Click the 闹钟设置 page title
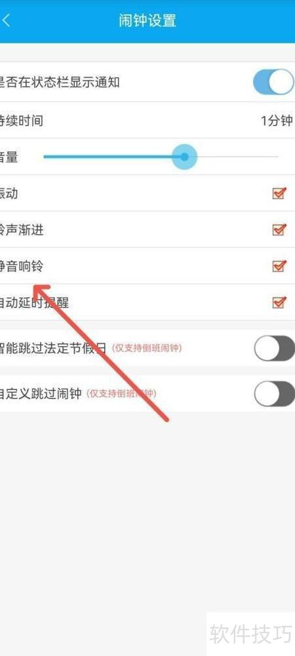Screen dimensions: 295x656 tap(147, 21)
